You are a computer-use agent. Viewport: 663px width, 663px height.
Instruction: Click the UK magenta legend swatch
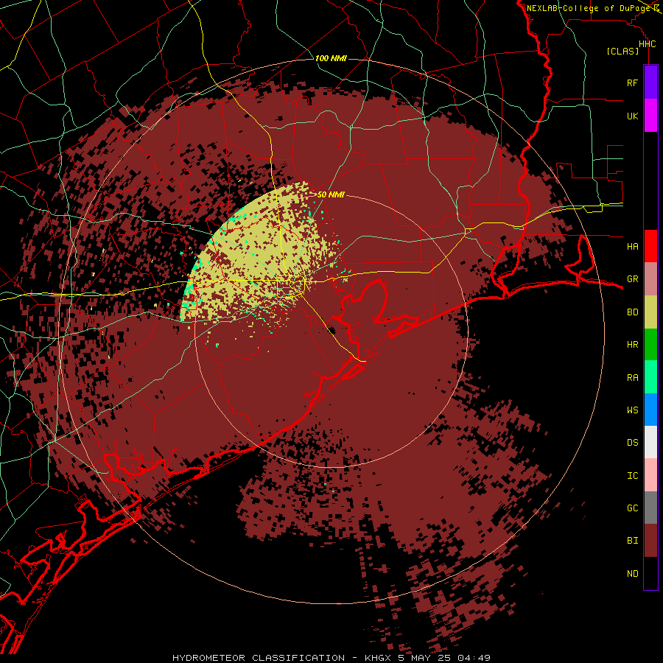click(x=650, y=116)
